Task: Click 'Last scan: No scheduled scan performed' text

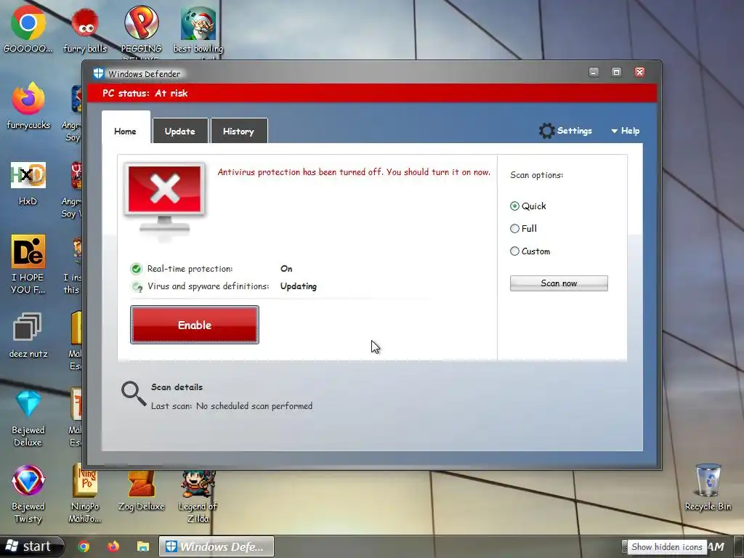Action: 232,406
